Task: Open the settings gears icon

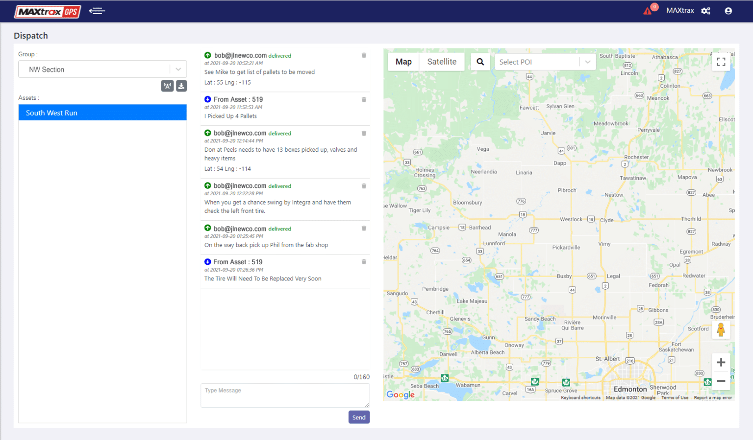Action: 706,10
